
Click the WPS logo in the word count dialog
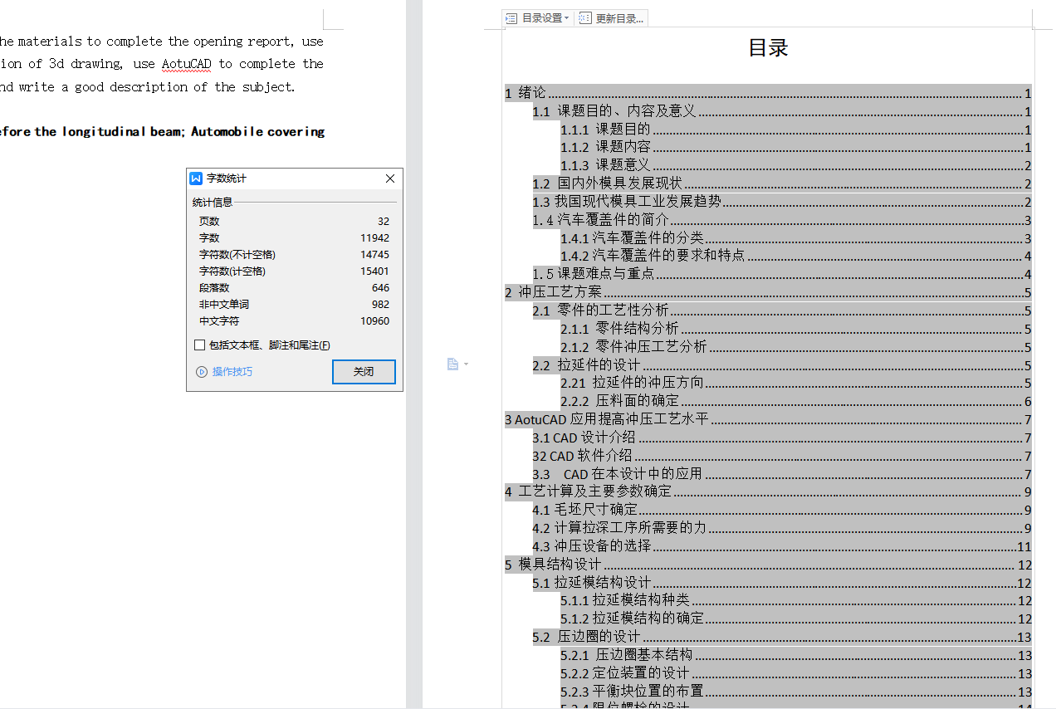[x=196, y=178]
